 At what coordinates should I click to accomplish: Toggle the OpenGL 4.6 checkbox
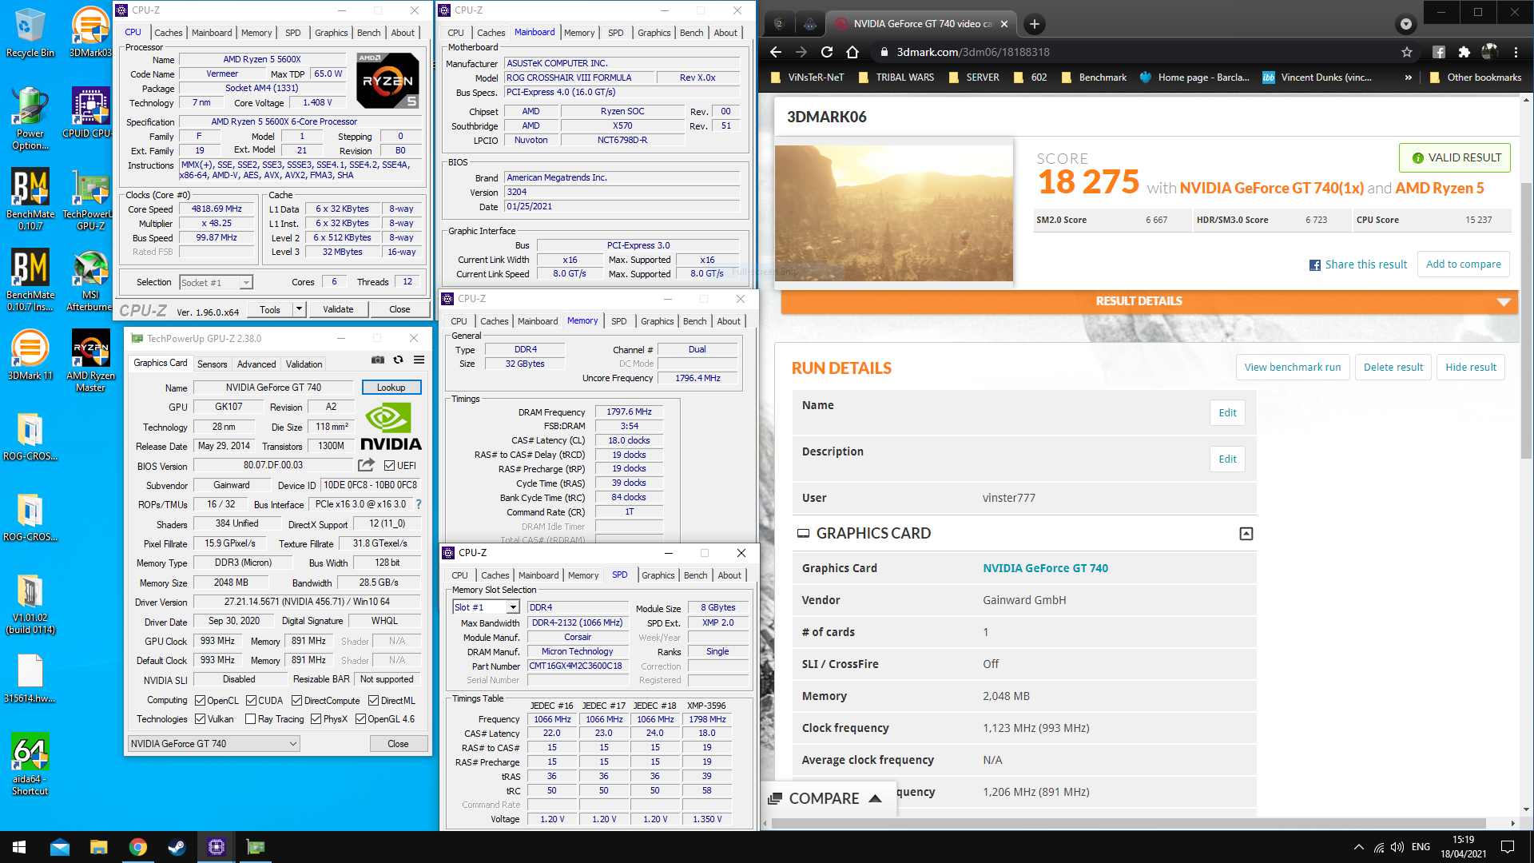click(360, 719)
